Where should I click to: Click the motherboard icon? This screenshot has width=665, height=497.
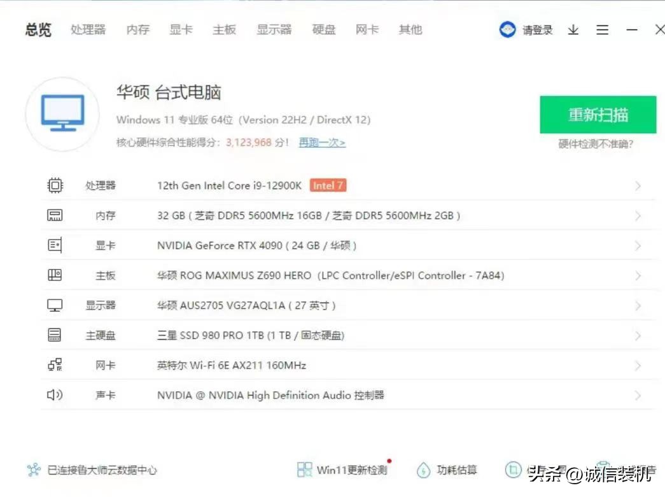pos(55,275)
